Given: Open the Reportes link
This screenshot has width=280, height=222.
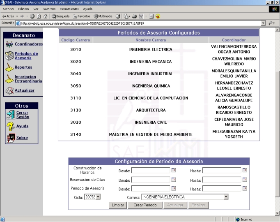Looking at the screenshot, I should 23,67.
